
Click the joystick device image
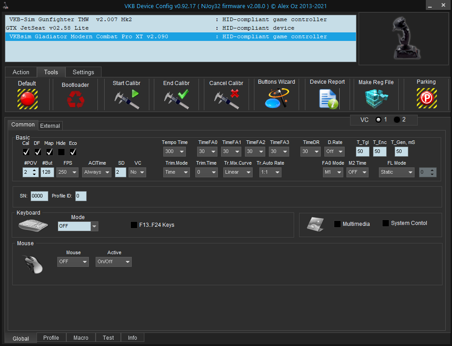406,38
